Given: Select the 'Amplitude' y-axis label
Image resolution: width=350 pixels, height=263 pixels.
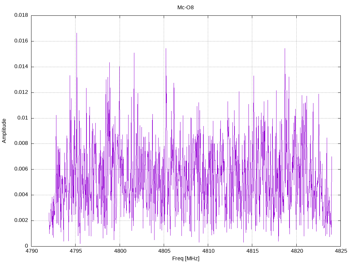Looking at the screenshot, I should (4, 131).
